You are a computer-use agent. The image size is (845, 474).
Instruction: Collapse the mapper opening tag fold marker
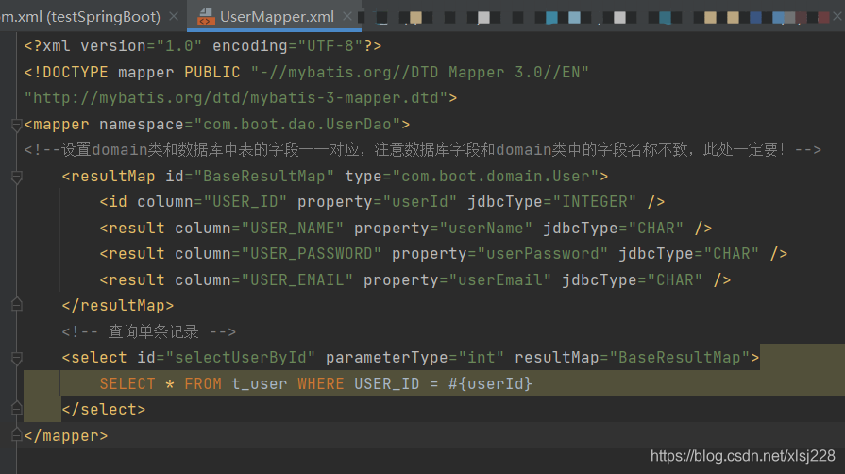[x=16, y=125]
